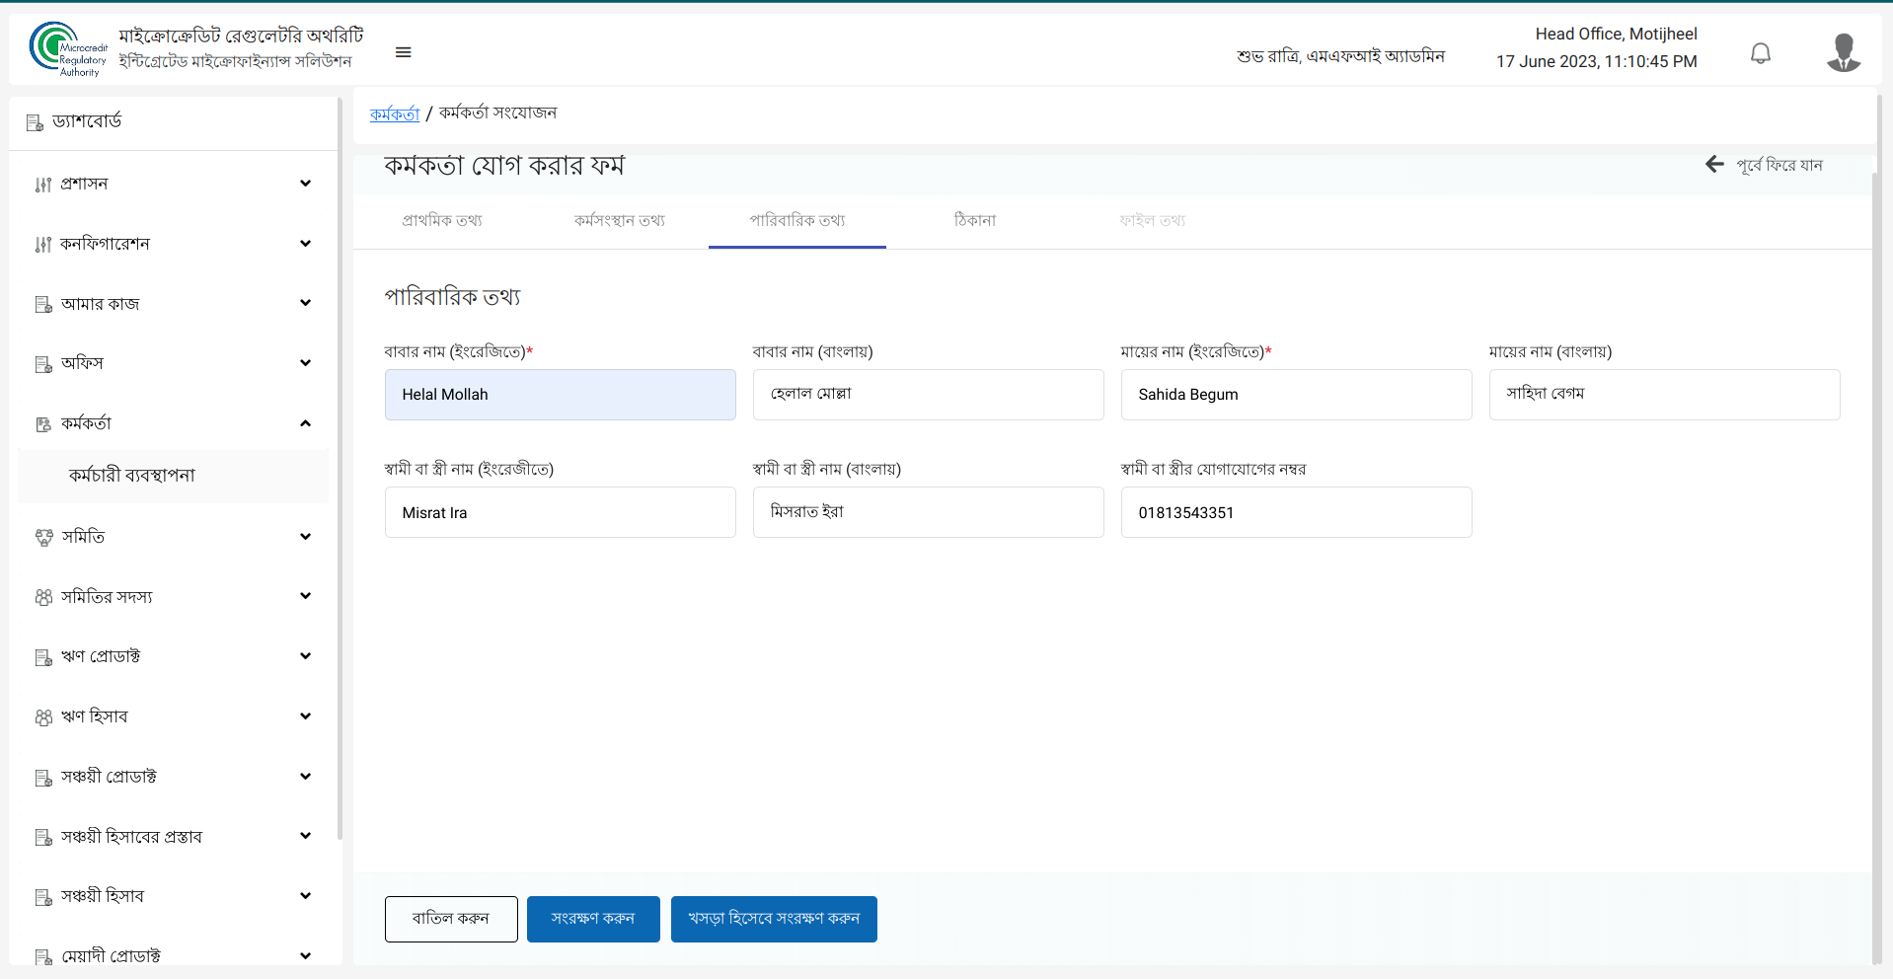The height and width of the screenshot is (979, 1893).
Task: Click the কনফিগারেশন sliders icon
Action: [43, 245]
